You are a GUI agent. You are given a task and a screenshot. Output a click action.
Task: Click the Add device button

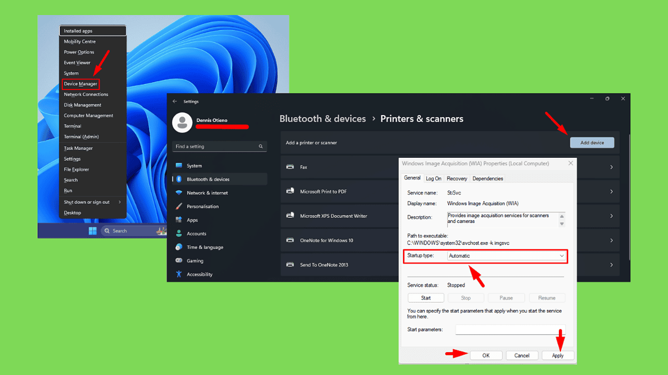[x=592, y=143]
